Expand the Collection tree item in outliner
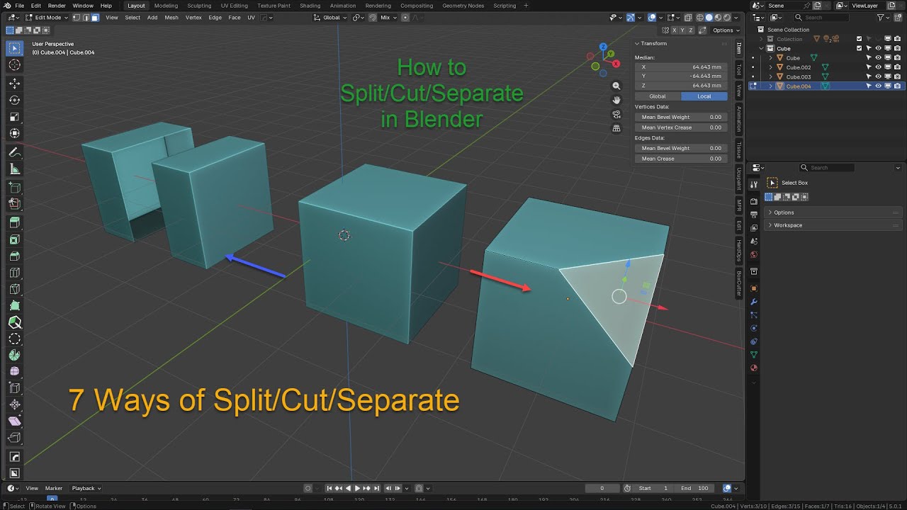The image size is (907, 510). click(x=762, y=39)
